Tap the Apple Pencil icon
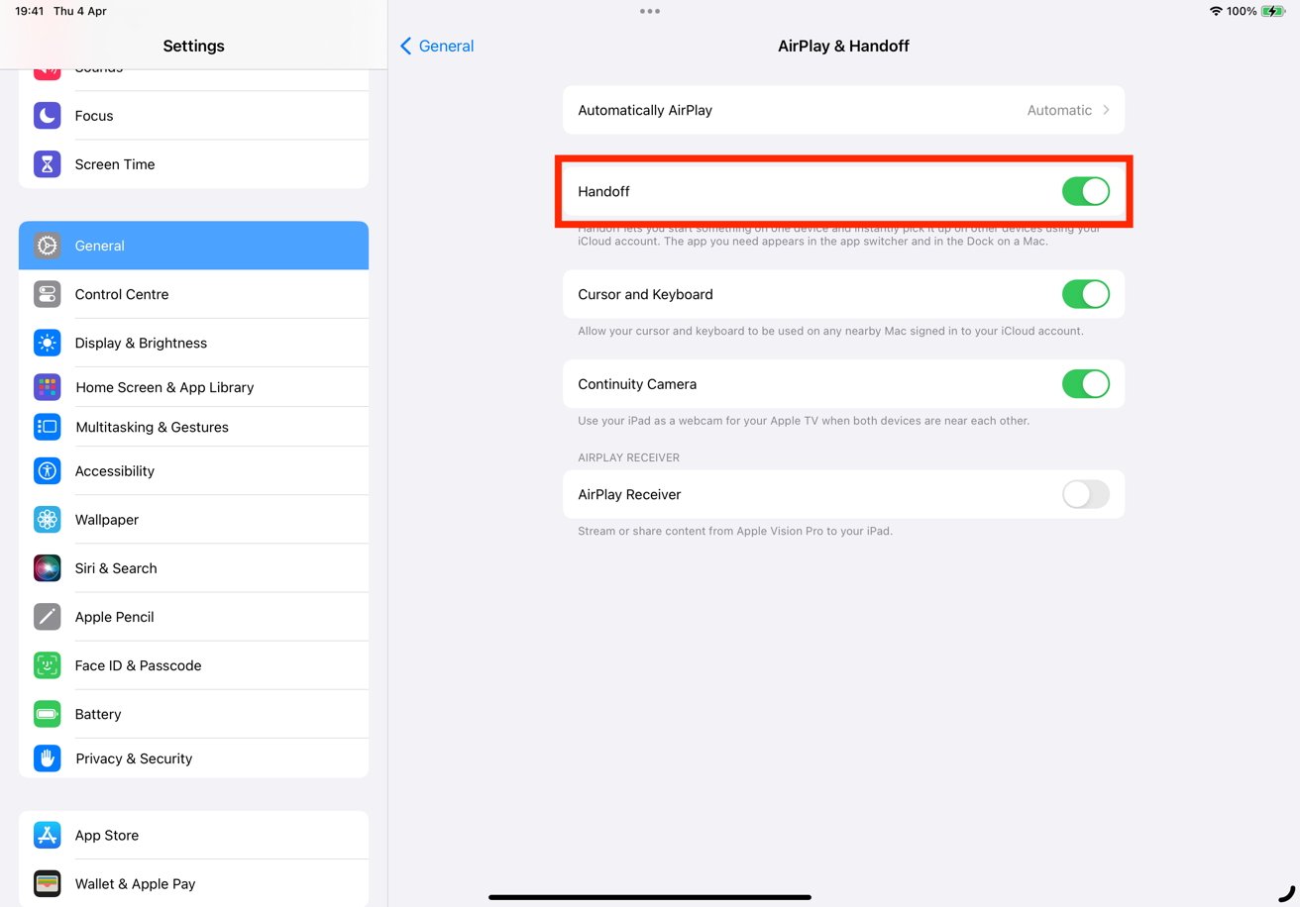 [48, 617]
